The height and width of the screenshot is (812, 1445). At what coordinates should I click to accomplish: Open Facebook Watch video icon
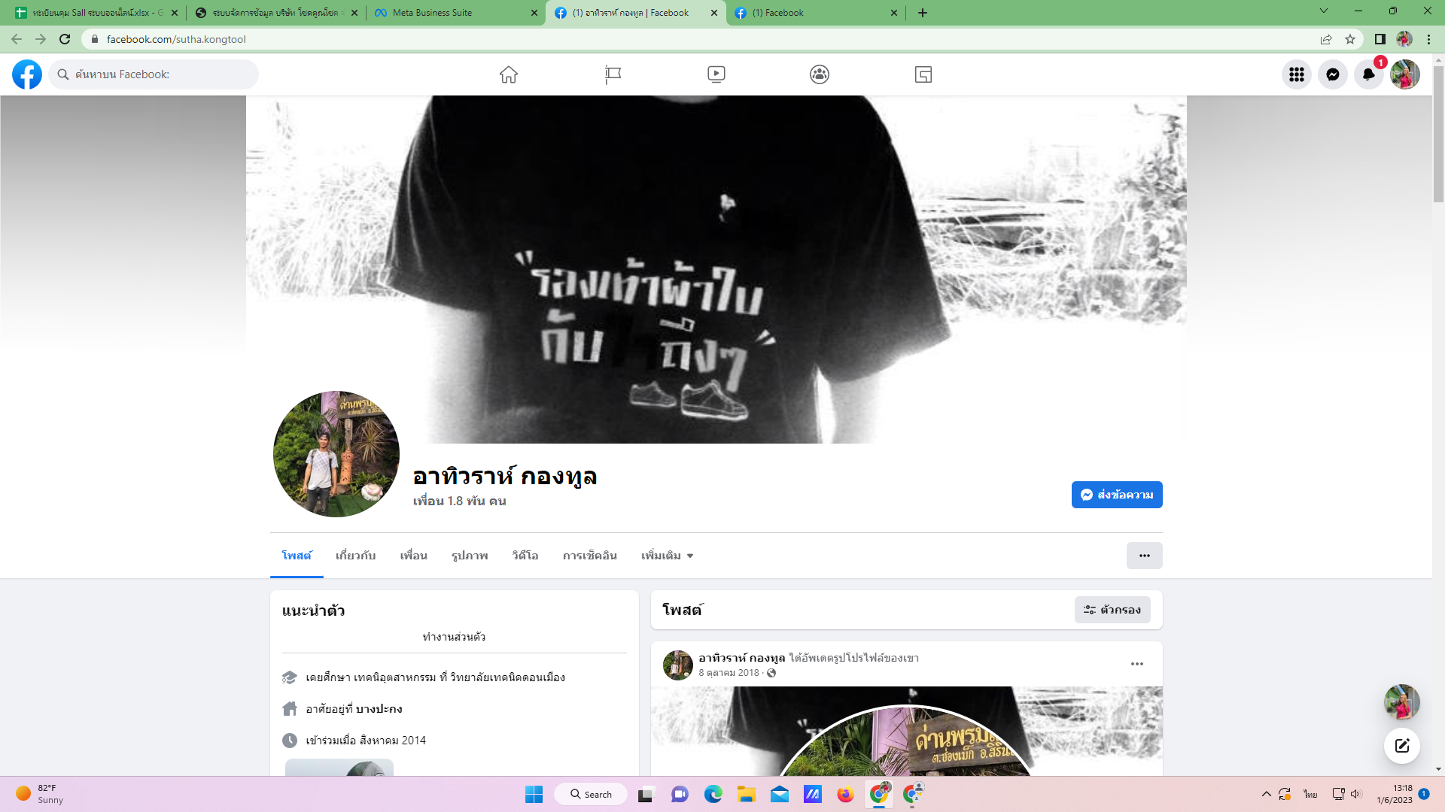(x=716, y=74)
